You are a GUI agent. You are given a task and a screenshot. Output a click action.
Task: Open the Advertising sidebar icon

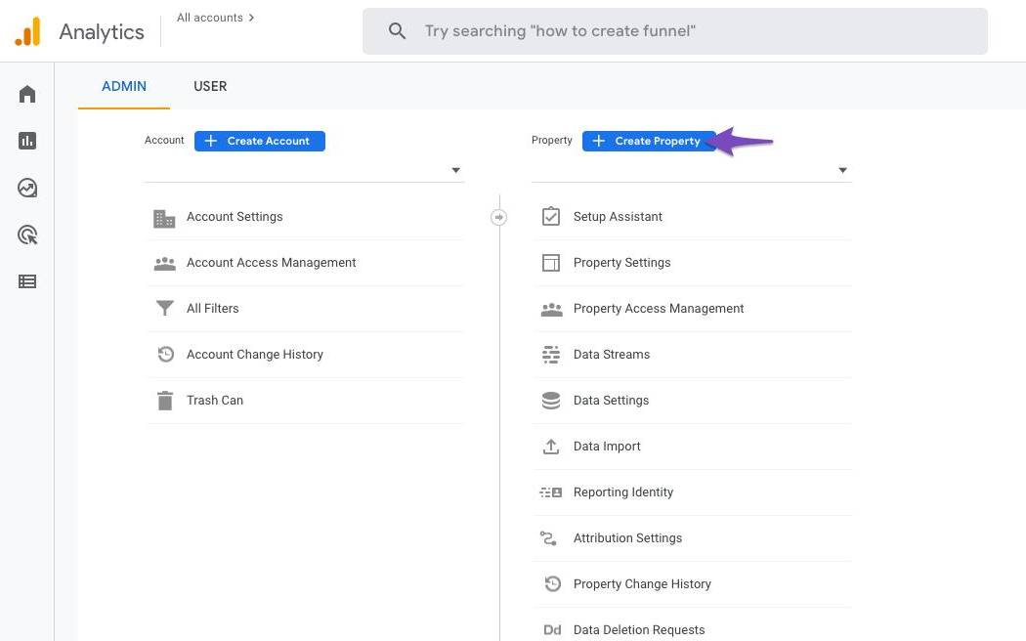tap(27, 235)
